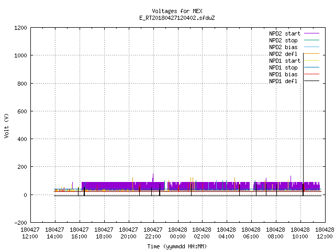Click the 1000 y-axis tick label

coord(21,56)
